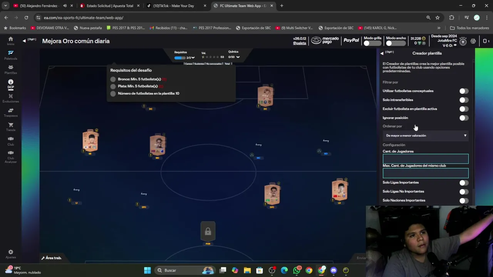Open Club in the sidebar
The height and width of the screenshot is (277, 493).
pyautogui.click(x=10, y=141)
